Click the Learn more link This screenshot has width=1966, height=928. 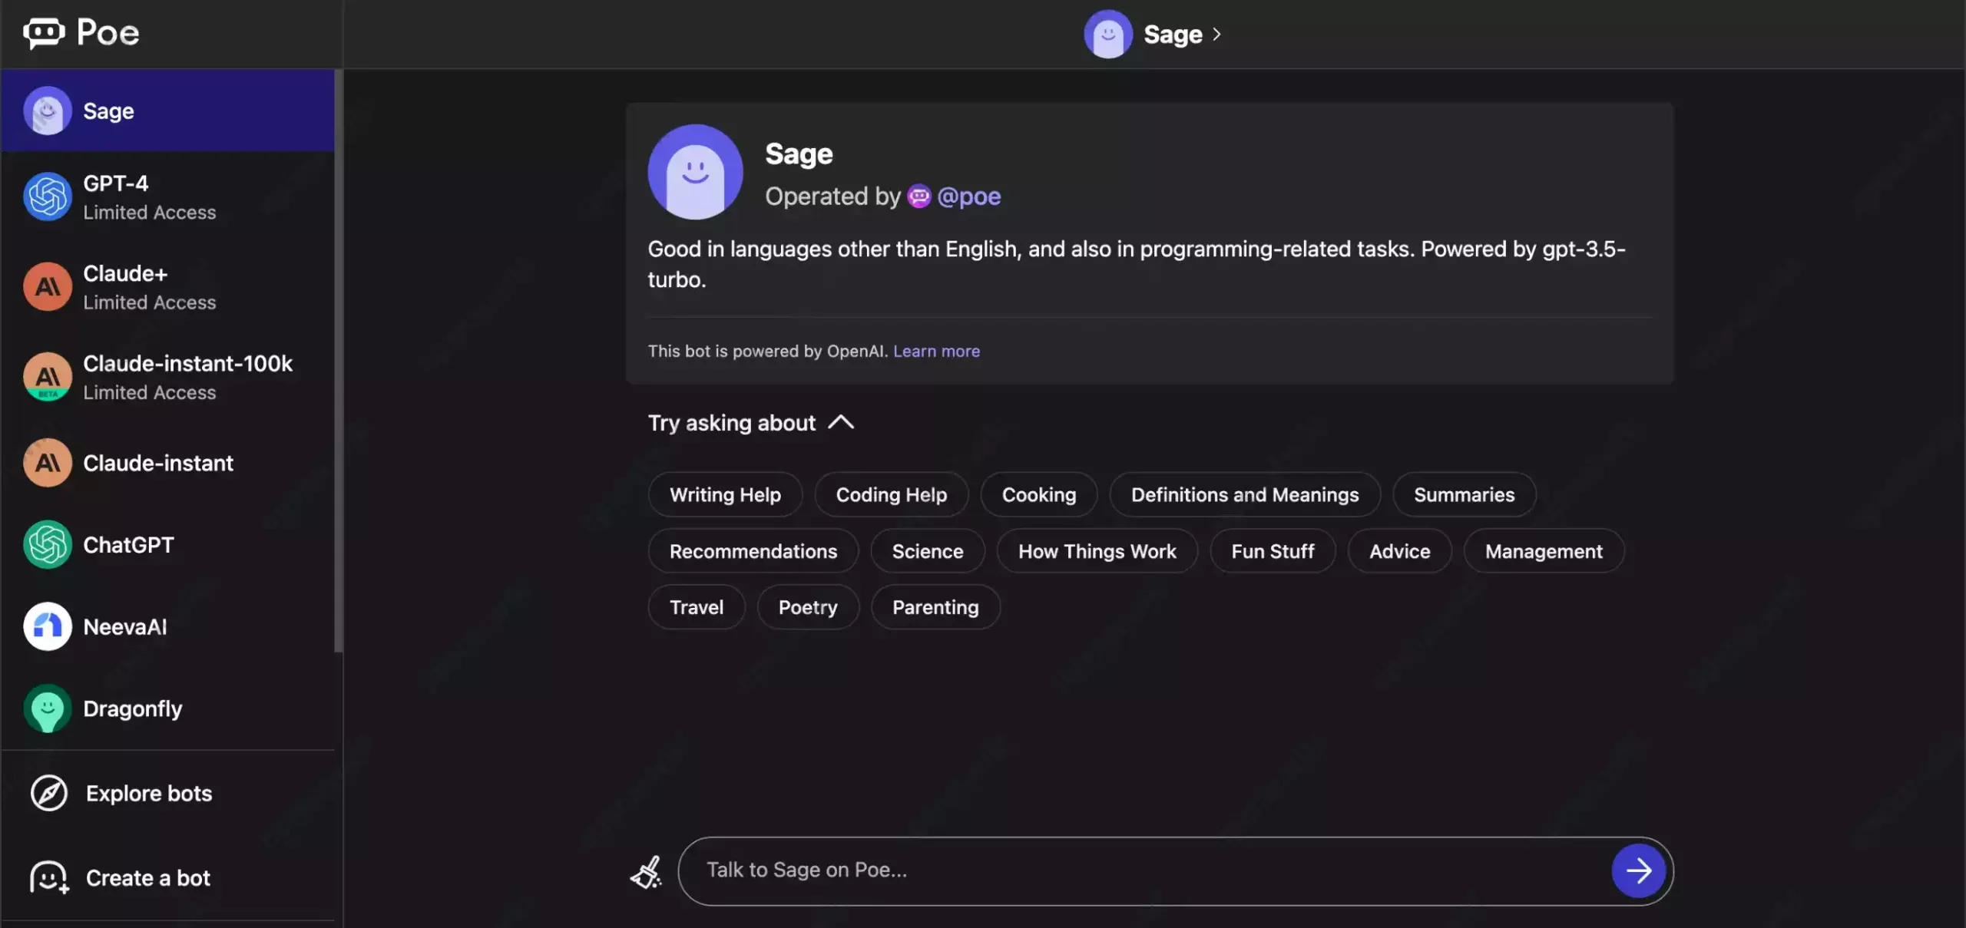936,351
